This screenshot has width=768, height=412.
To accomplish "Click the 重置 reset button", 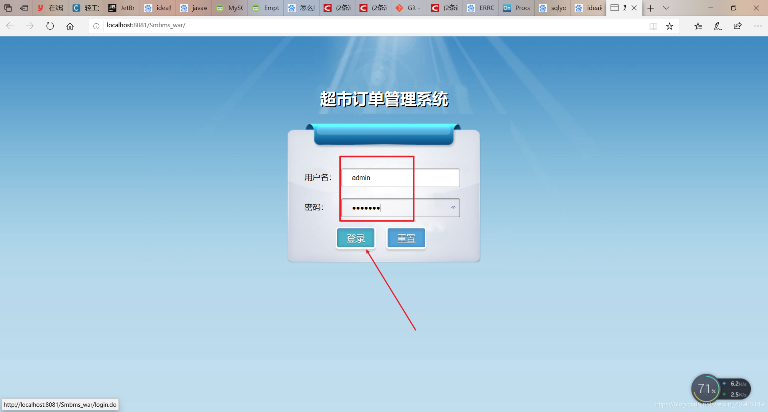I will point(406,238).
